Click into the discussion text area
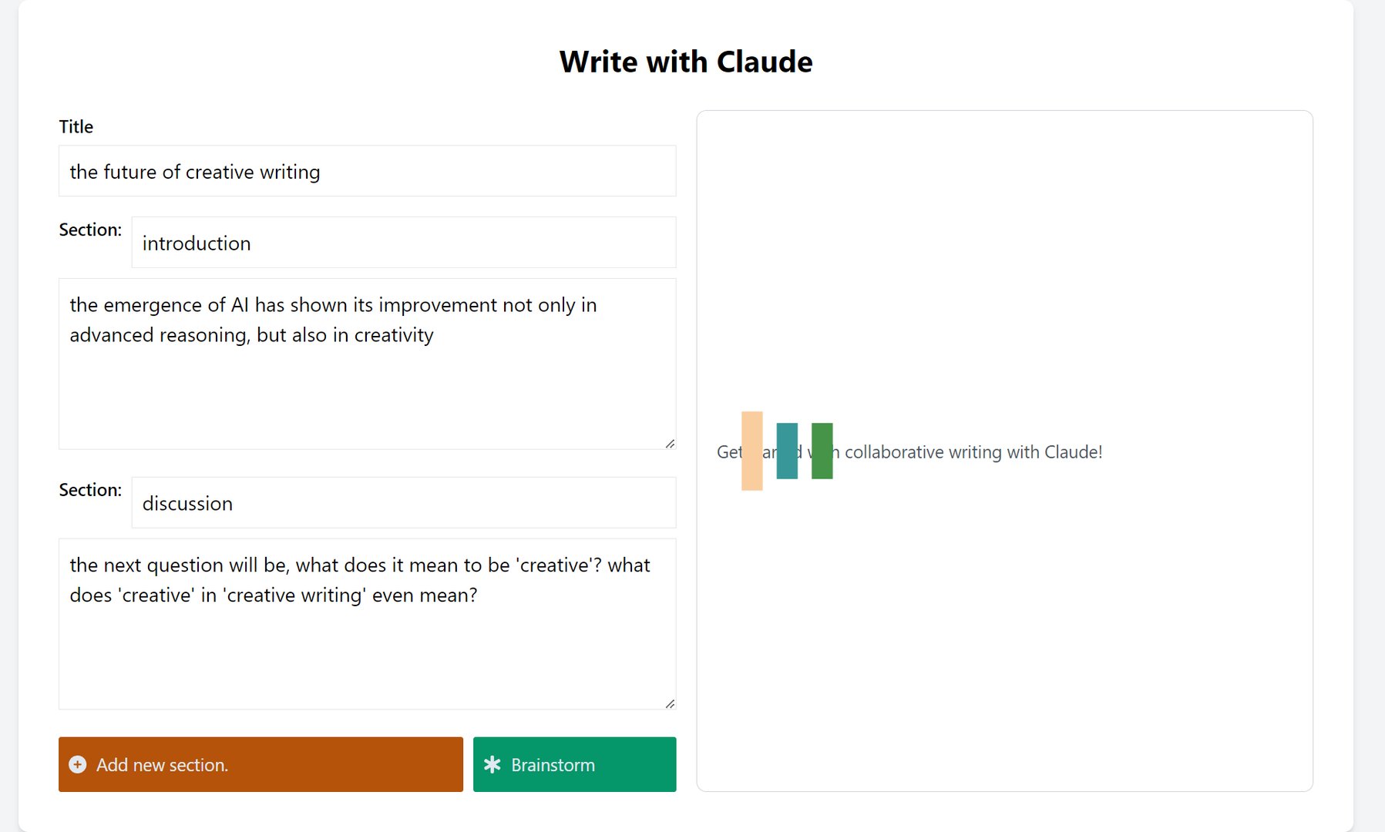 [x=367, y=624]
